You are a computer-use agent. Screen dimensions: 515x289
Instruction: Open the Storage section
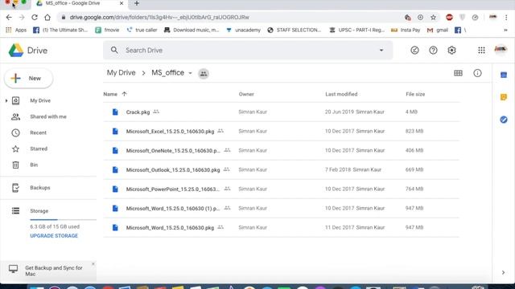point(39,210)
